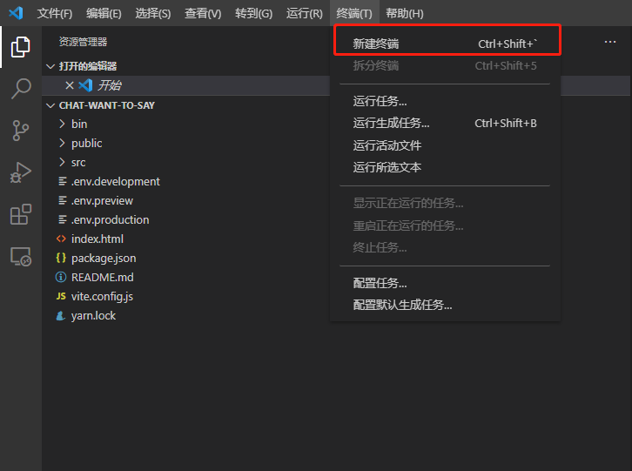Expand the bin folder
The height and width of the screenshot is (471, 632).
pyautogui.click(x=62, y=124)
